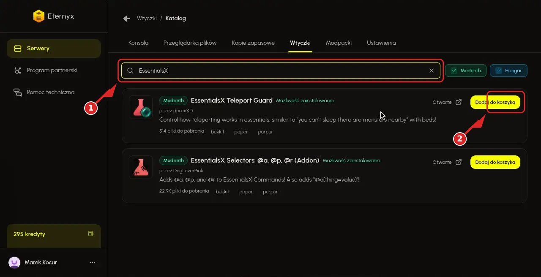Image resolution: width=541 pixels, height=277 pixels.
Task: Click the Serwery sidebar icon
Action: tap(18, 49)
